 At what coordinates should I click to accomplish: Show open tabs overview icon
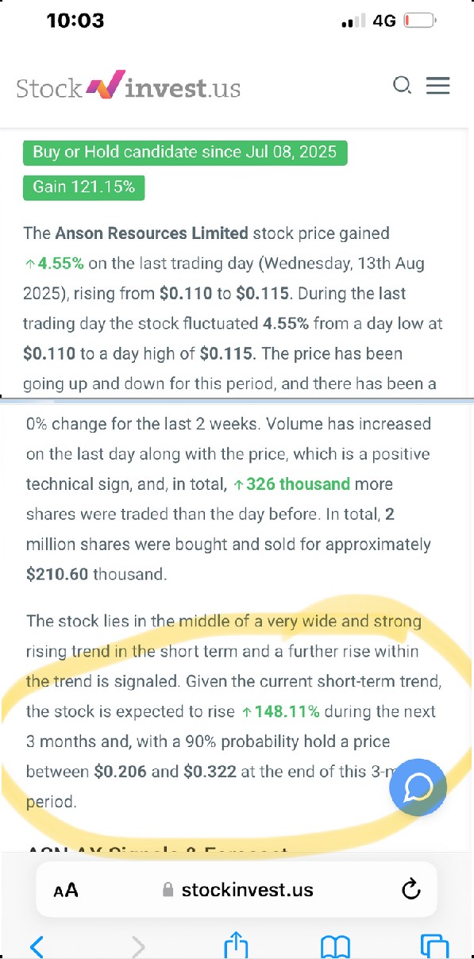coord(434,946)
